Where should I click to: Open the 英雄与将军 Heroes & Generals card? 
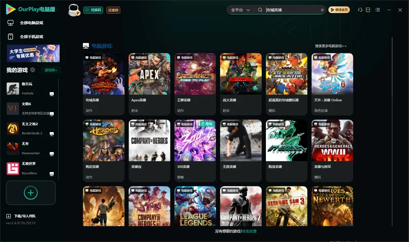332,150
